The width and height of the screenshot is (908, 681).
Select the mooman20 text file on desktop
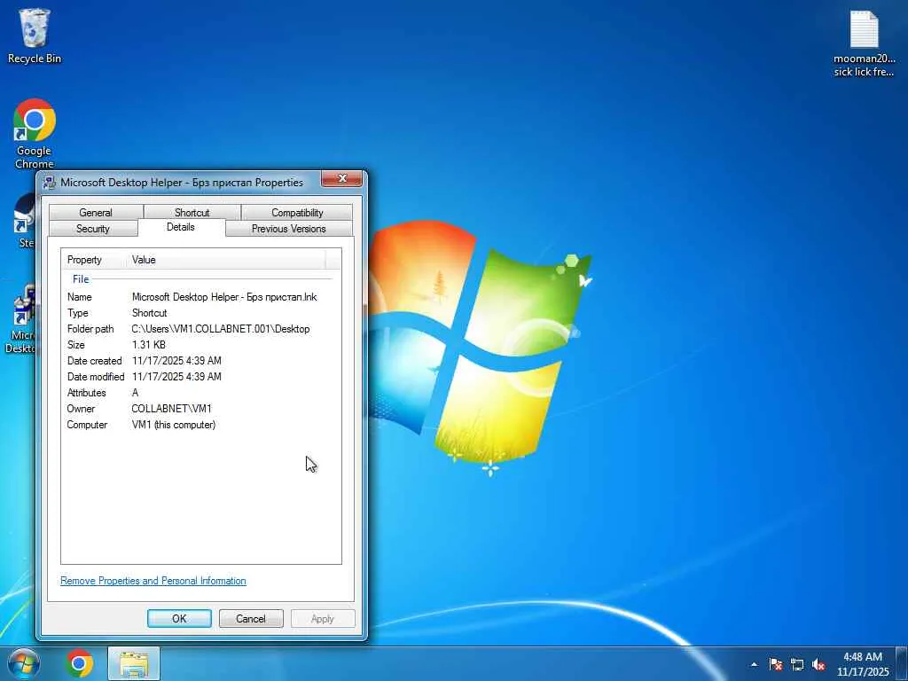pos(864,44)
